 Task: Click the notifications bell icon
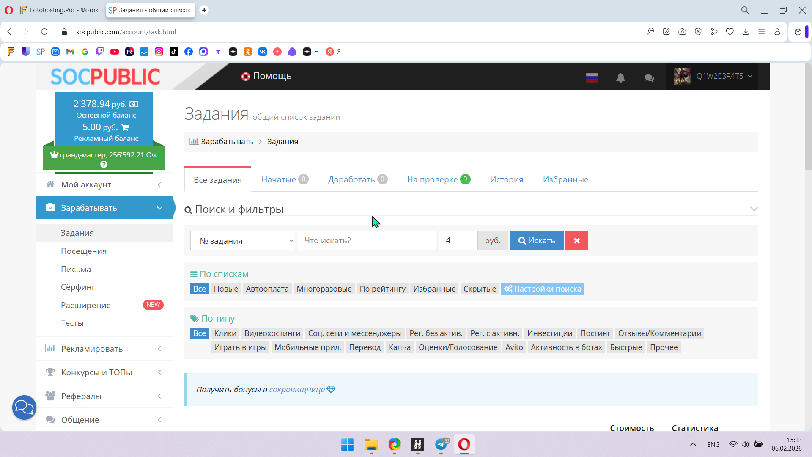(x=620, y=77)
